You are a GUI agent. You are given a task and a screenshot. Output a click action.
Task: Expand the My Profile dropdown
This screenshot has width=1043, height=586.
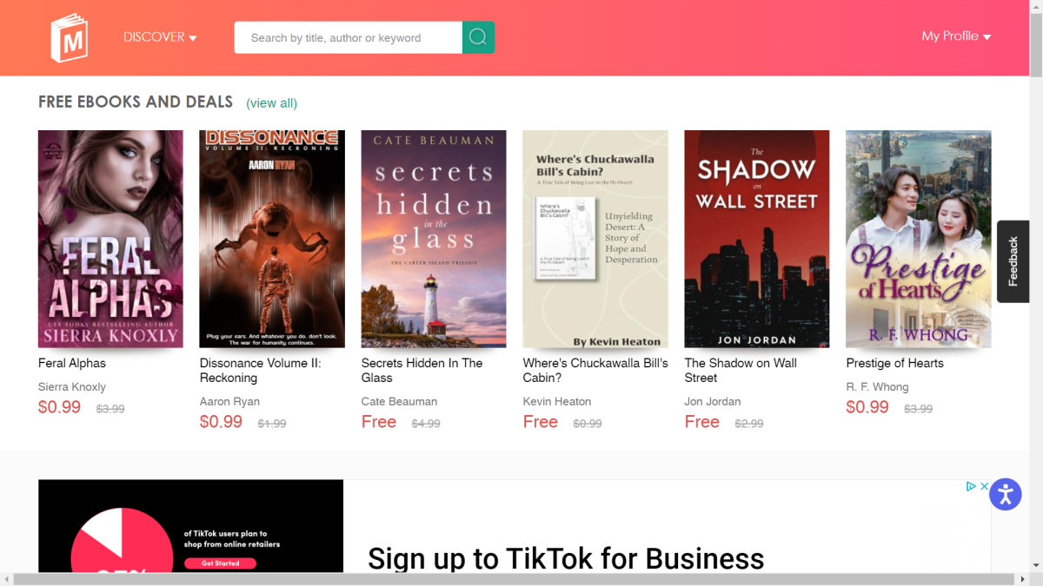point(956,36)
